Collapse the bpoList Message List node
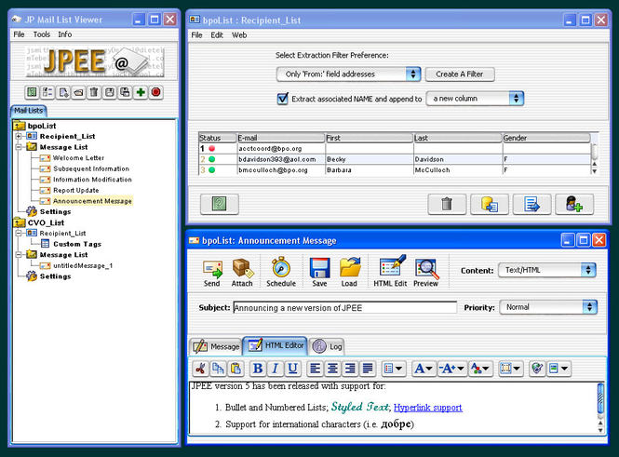Screen dimensions: 619x457 (19, 147)
